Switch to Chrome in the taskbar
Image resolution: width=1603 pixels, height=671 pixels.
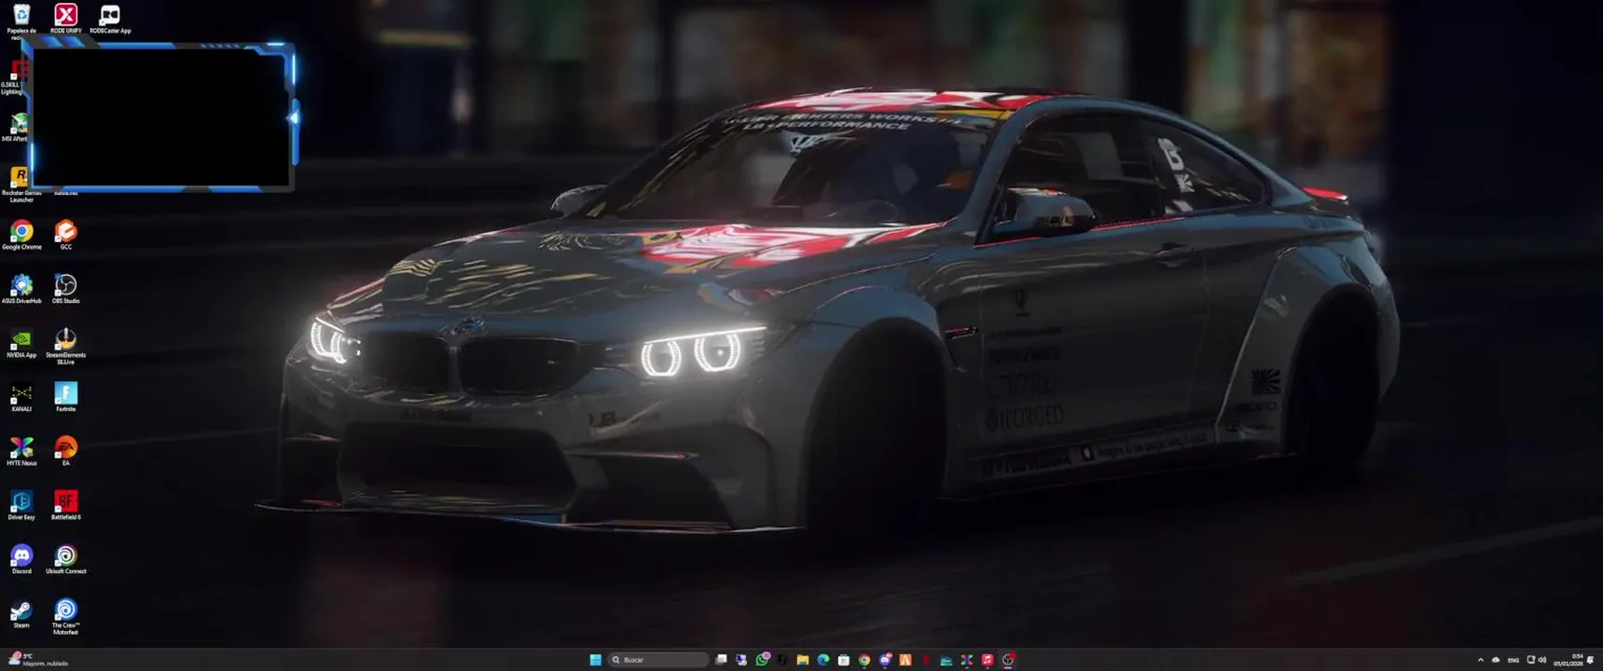864,660
